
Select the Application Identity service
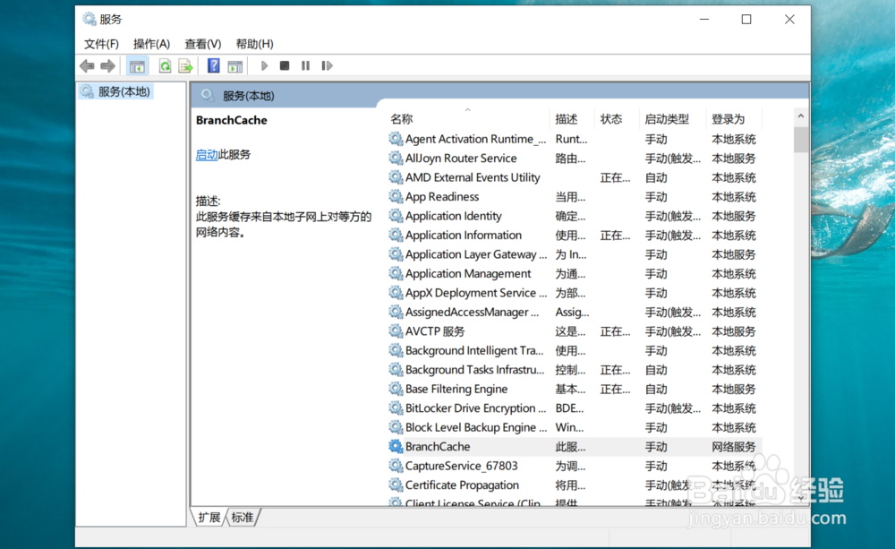click(x=454, y=216)
